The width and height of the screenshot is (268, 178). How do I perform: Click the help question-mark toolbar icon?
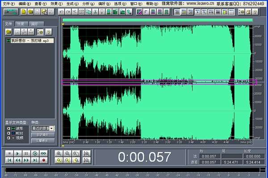click(255, 12)
